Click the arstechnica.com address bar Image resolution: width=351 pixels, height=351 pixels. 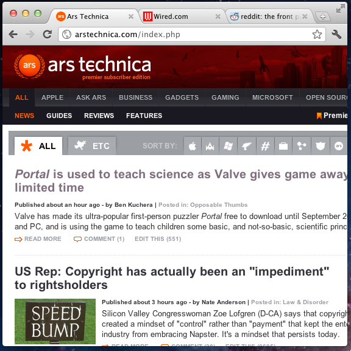click(x=192, y=35)
